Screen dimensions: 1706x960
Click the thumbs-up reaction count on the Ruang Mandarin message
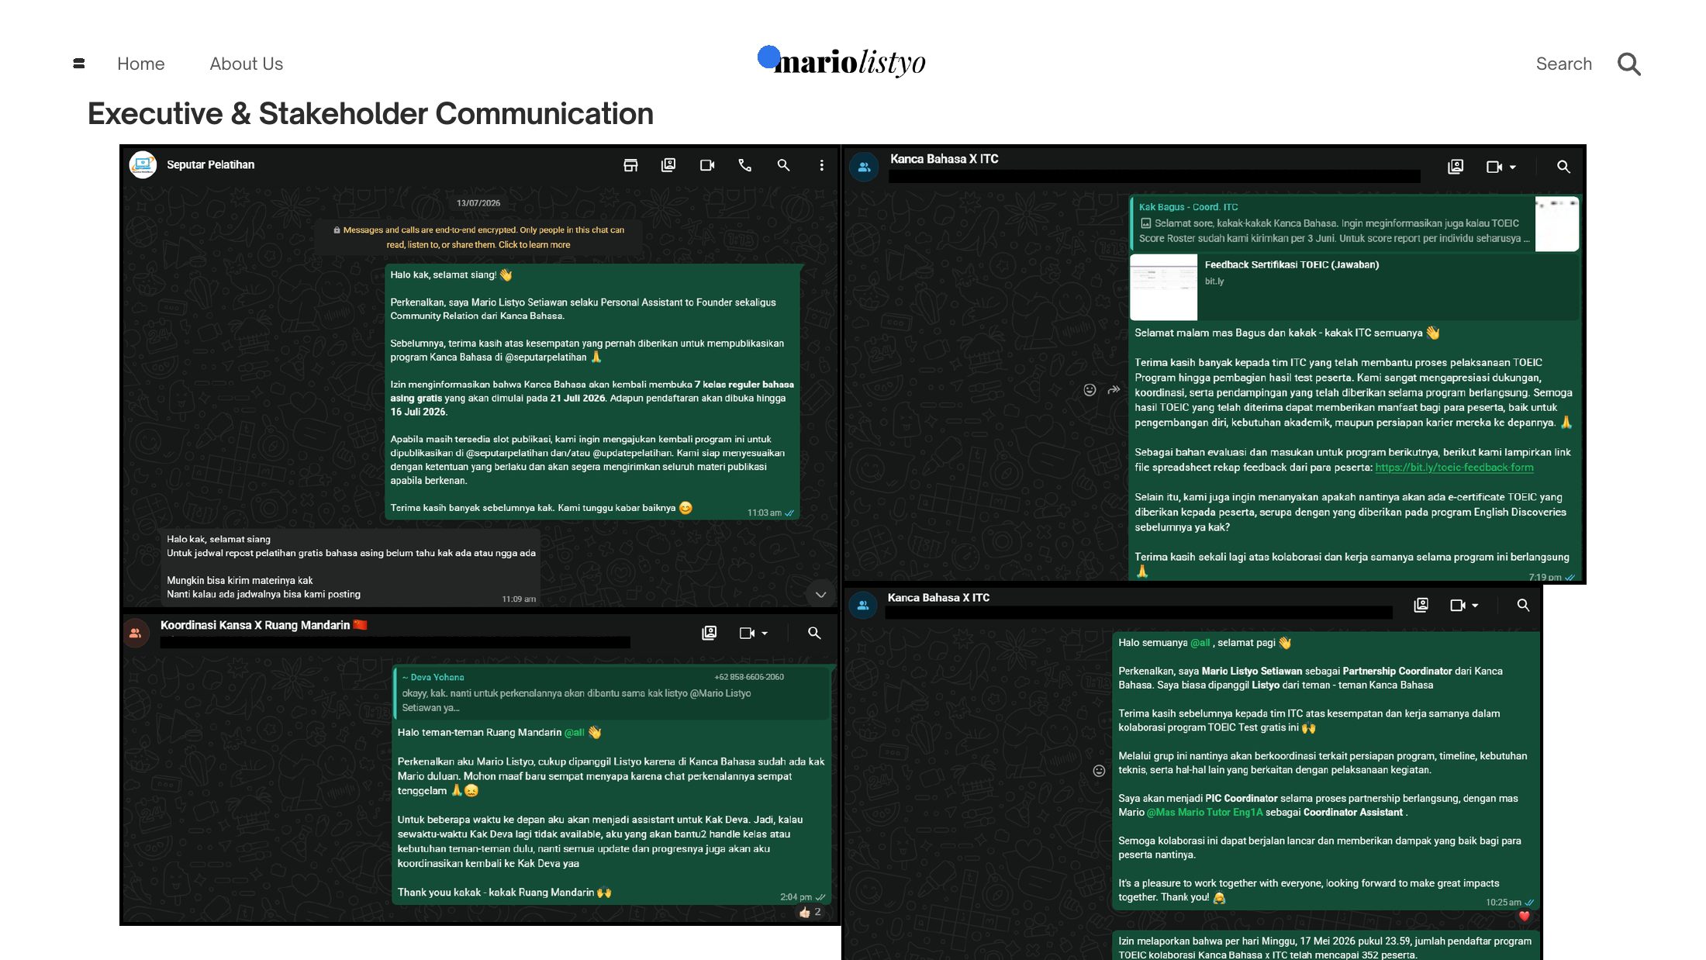click(810, 913)
